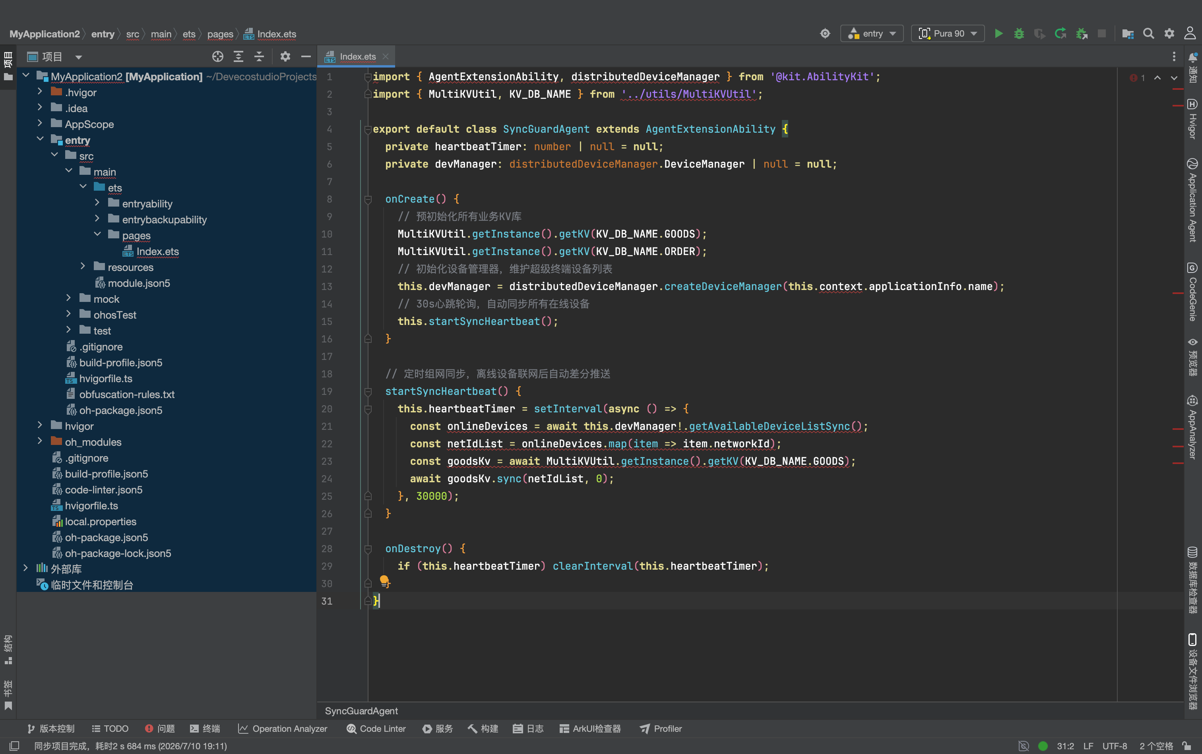The width and height of the screenshot is (1202, 754).
Task: Open the Code Linter tab
Action: point(376,729)
